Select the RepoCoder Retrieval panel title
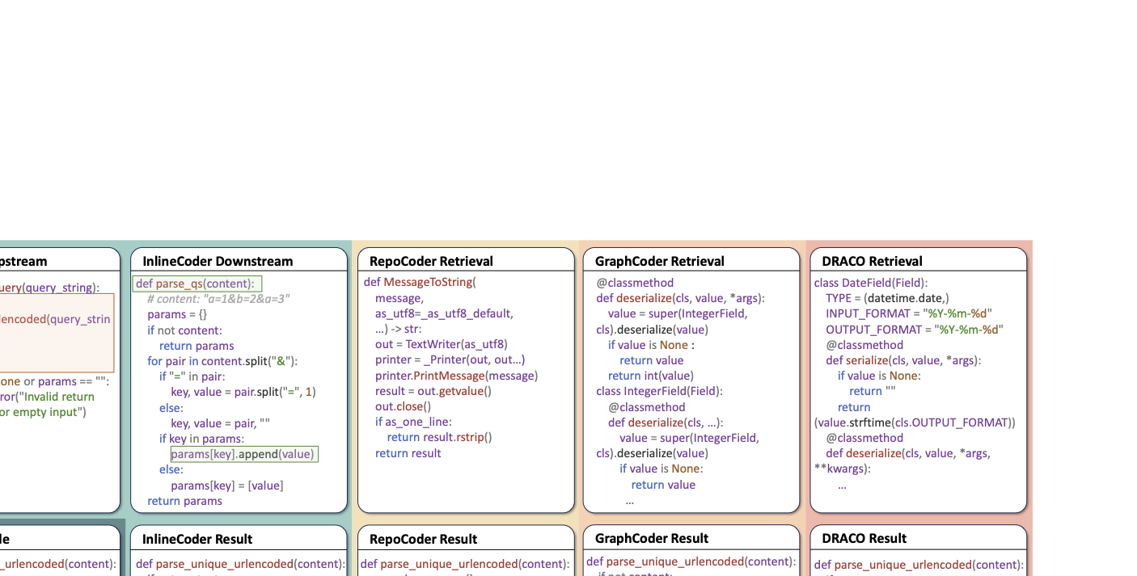This screenshot has width=1137, height=576. coord(431,261)
